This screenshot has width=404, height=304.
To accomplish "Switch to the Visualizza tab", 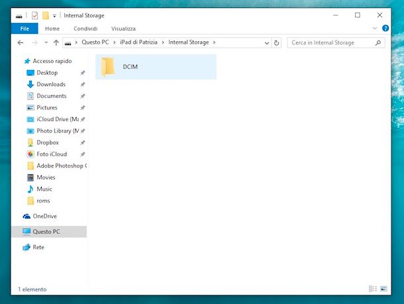I will [123, 28].
